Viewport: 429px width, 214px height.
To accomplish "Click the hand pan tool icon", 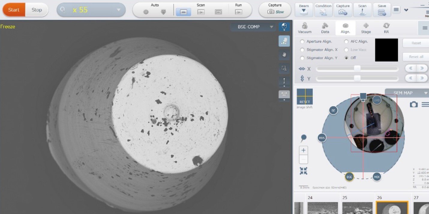I will coord(284,55).
